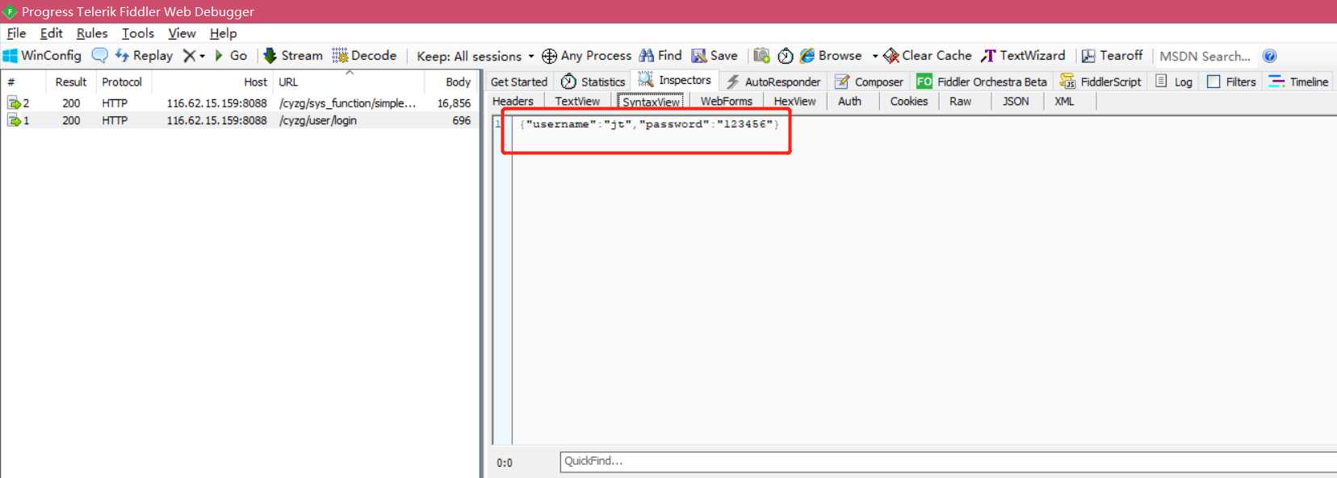The width and height of the screenshot is (1337, 478).
Task: Select the WebForms inspector tab
Action: [x=727, y=101]
